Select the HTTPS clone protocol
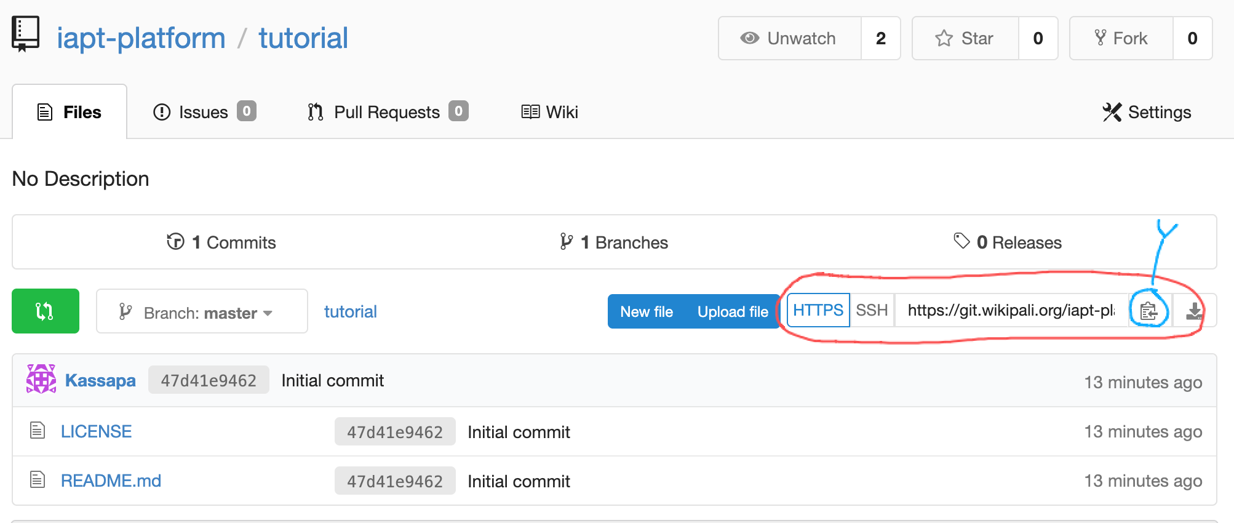This screenshot has width=1234, height=523. click(x=818, y=310)
